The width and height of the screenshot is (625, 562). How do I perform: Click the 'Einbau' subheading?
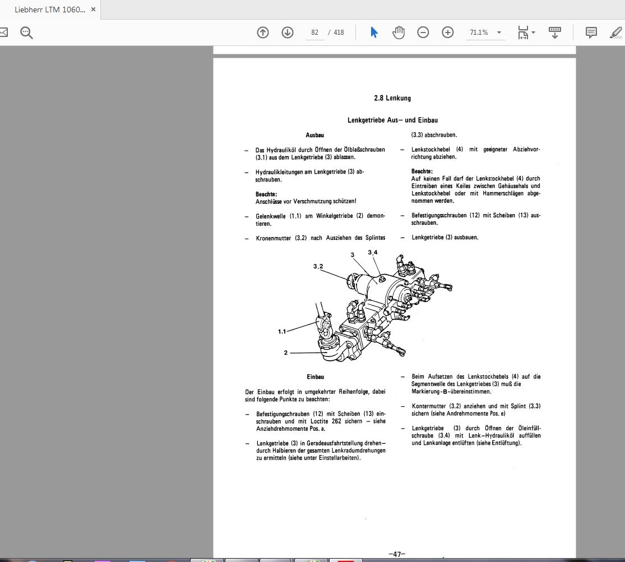point(315,377)
